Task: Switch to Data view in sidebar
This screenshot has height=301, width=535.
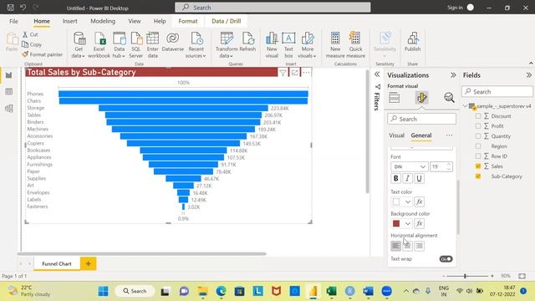Action: (9, 91)
